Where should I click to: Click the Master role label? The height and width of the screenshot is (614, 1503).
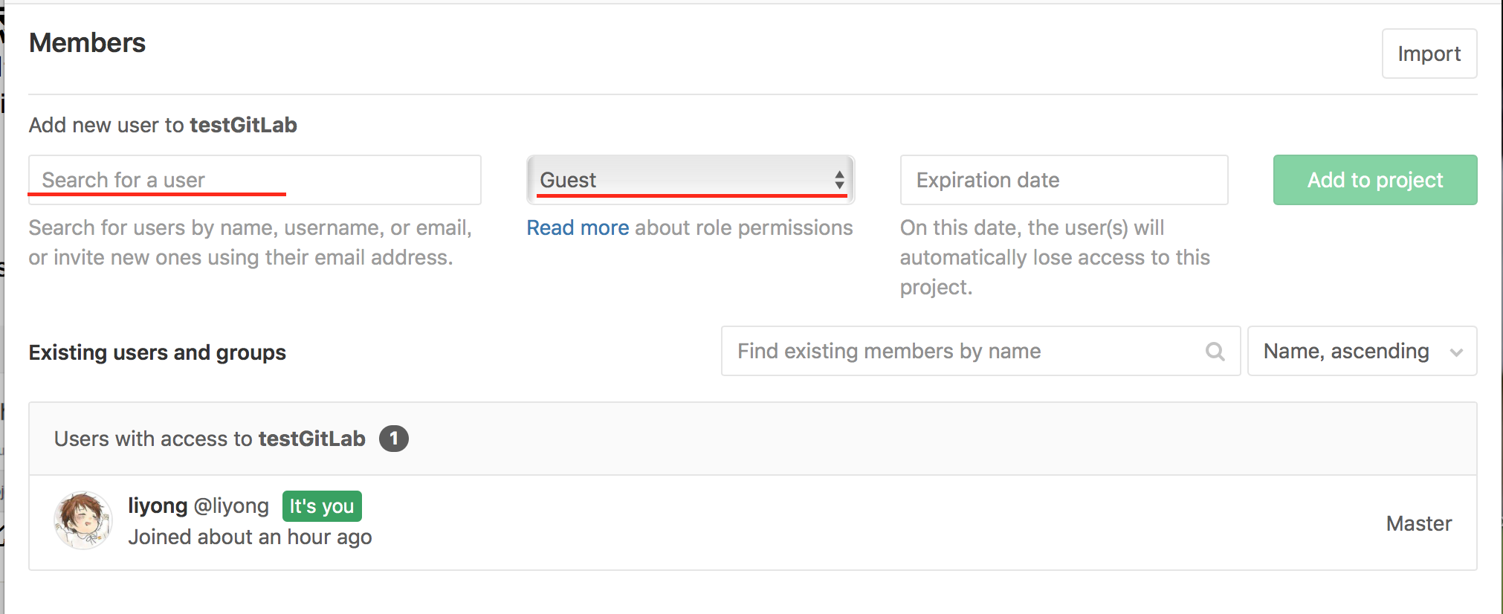(x=1418, y=523)
